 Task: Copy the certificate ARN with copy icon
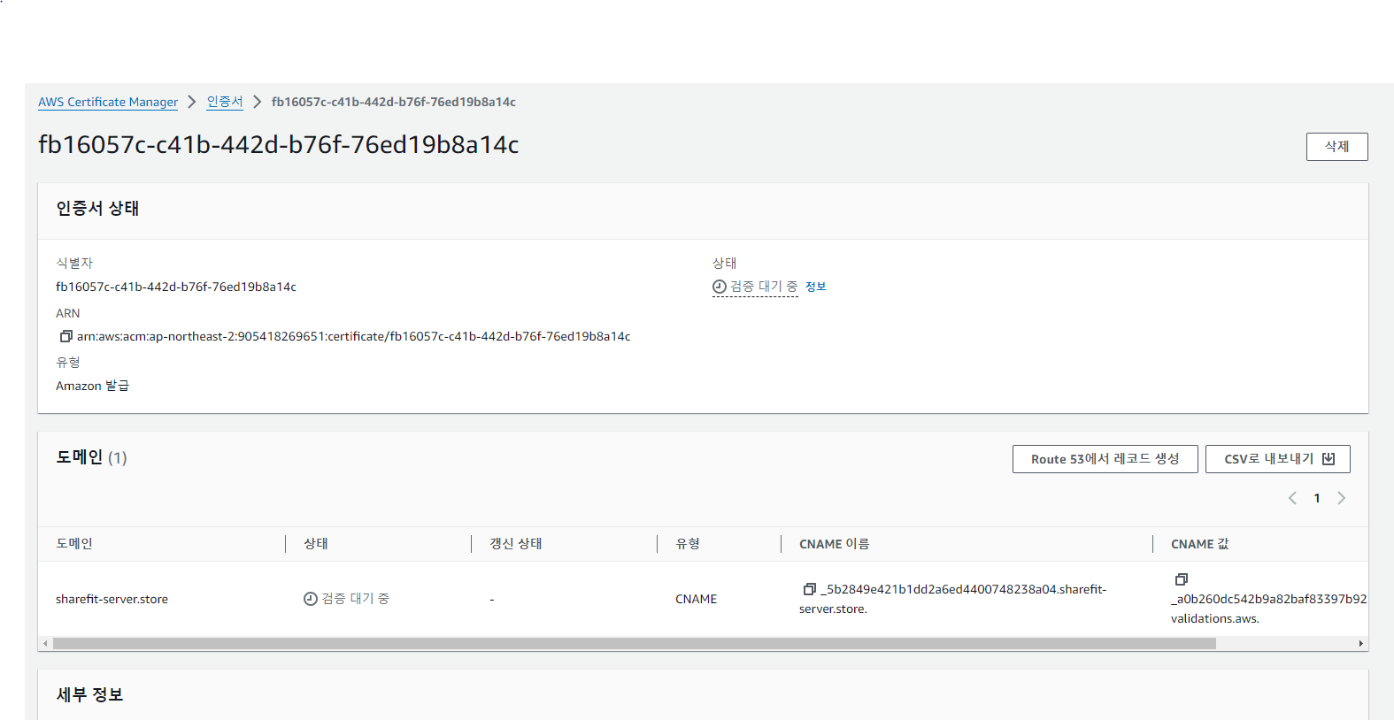pos(65,336)
